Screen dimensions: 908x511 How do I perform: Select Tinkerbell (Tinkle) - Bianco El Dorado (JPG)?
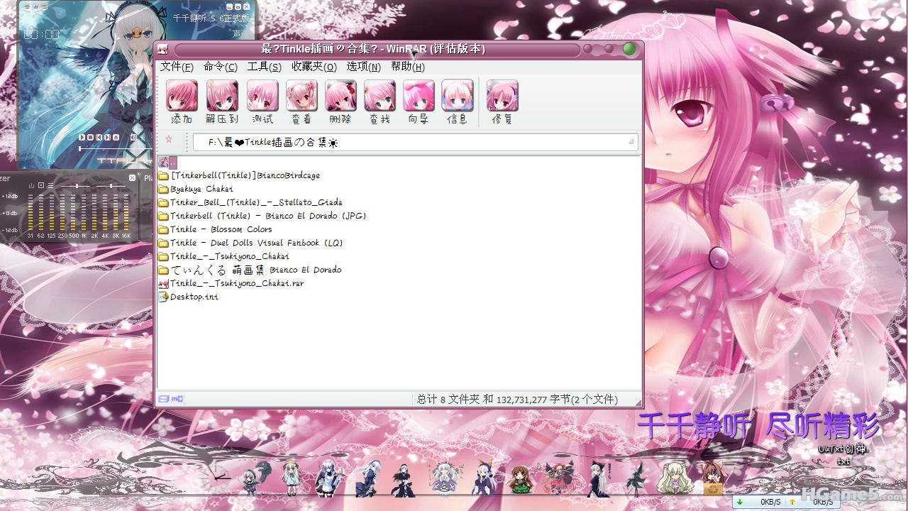262,216
